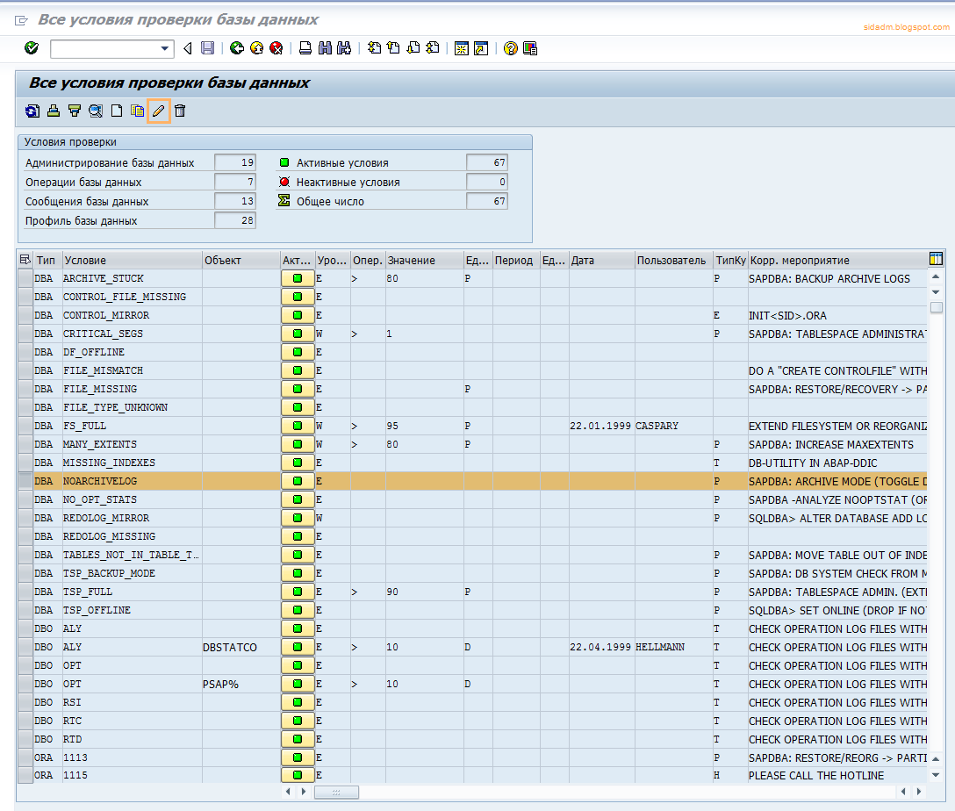Open the filter tool
This screenshot has height=811, width=955.
(75, 111)
